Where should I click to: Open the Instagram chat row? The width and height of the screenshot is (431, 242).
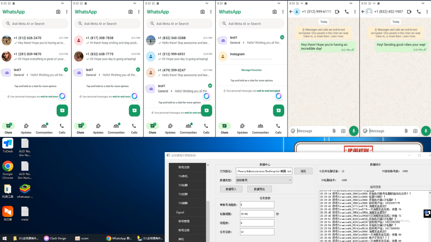[252, 56]
